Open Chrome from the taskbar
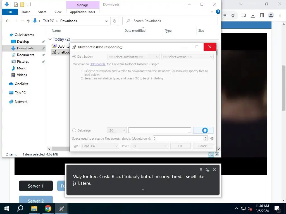The width and height of the screenshot is (286, 214). [48, 208]
